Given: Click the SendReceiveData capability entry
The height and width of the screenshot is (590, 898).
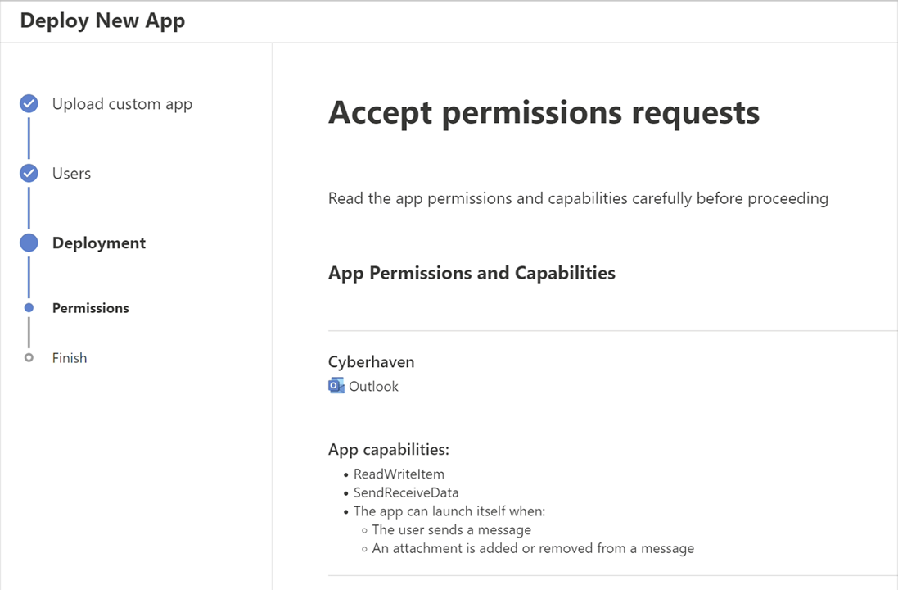Looking at the screenshot, I should 406,492.
